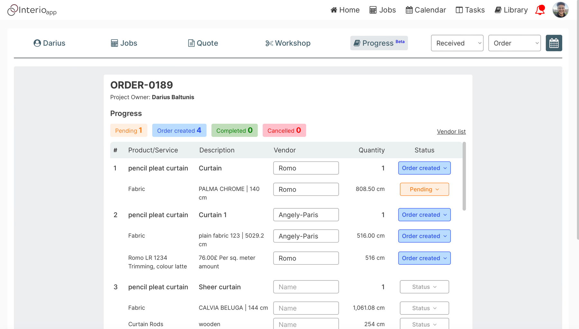This screenshot has height=329, width=579.
Task: Set status for CALVIA BELUGA fabric
Action: tap(424, 308)
